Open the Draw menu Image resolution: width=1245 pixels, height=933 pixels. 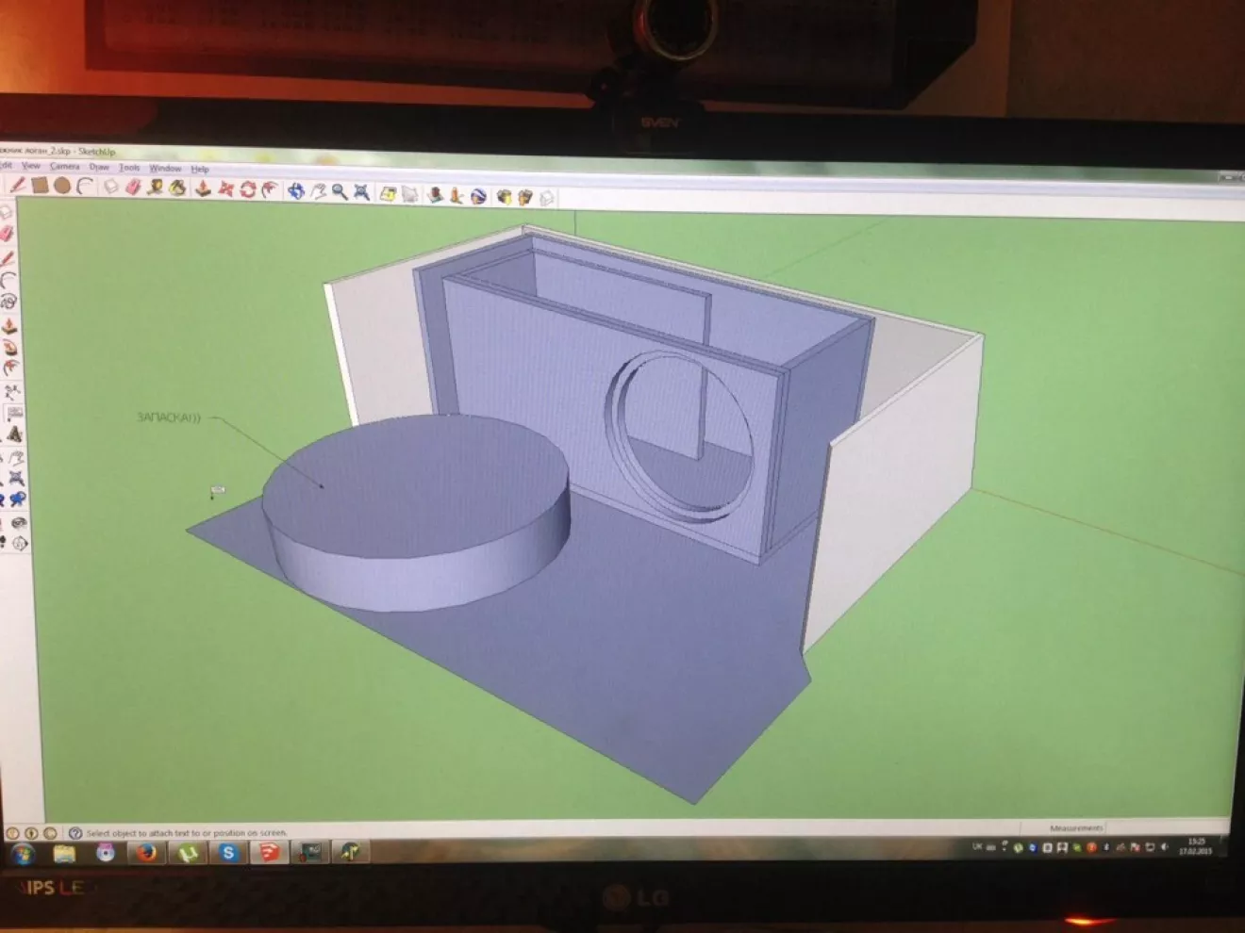(x=99, y=167)
